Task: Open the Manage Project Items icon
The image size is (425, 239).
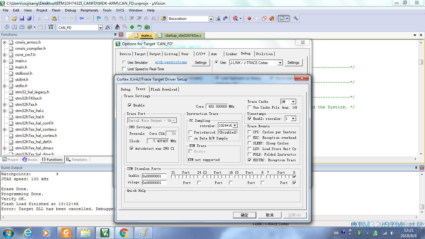Action: pos(117,27)
